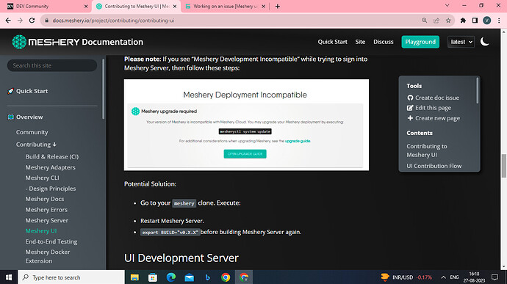Click the Search this site field
Viewport: 507px width, 284px height.
point(52,65)
